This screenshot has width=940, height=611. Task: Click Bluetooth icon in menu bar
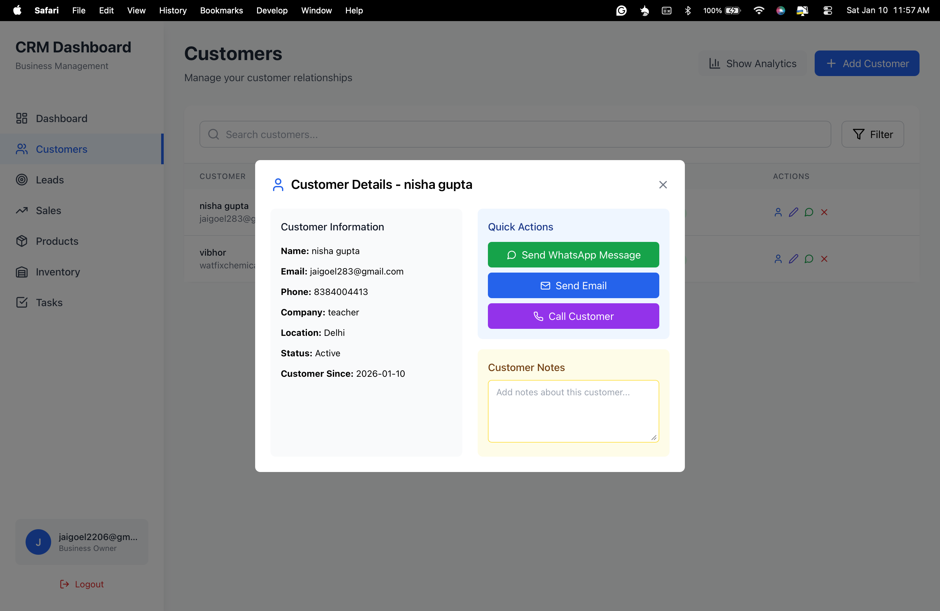pyautogui.click(x=688, y=11)
